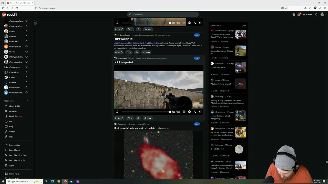Image resolution: width=328 pixels, height=184 pixels.
Task: Join the r/cyberpunkgame community
Action: tap(197, 35)
